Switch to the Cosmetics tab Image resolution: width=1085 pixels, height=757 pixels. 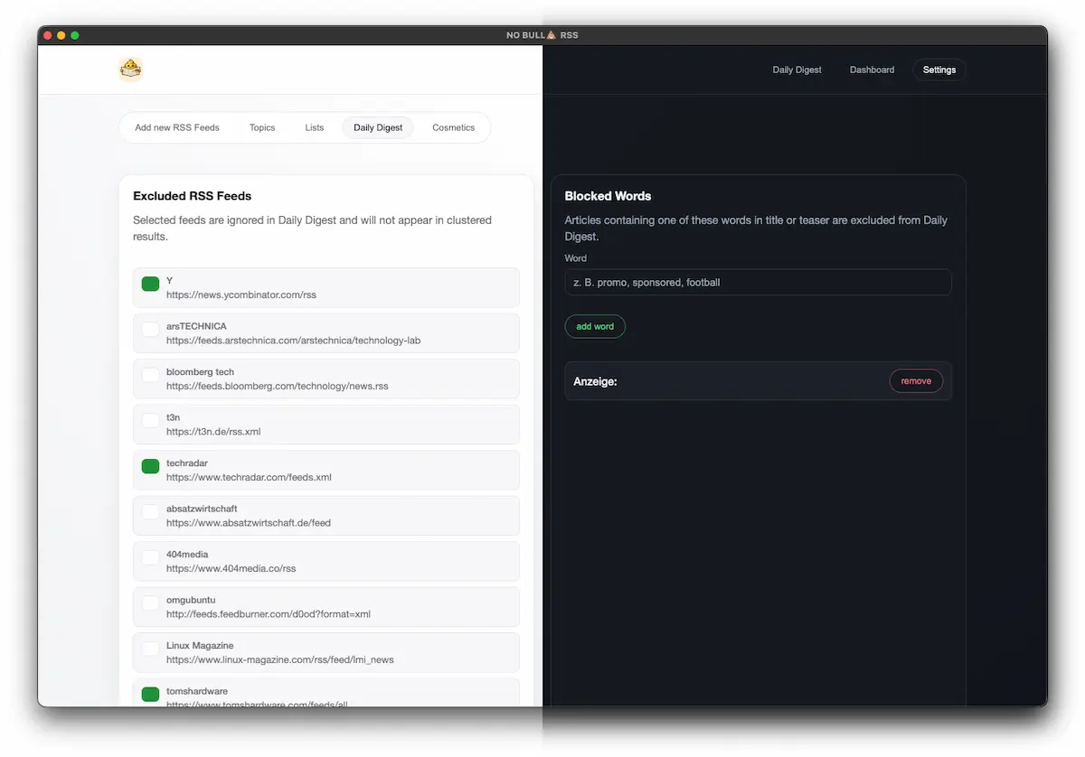[x=453, y=127]
